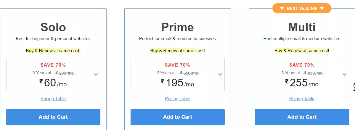This screenshot has width=355, height=130.
Task: Expand the Solo plan duration chevron
Action: pos(96,75)
